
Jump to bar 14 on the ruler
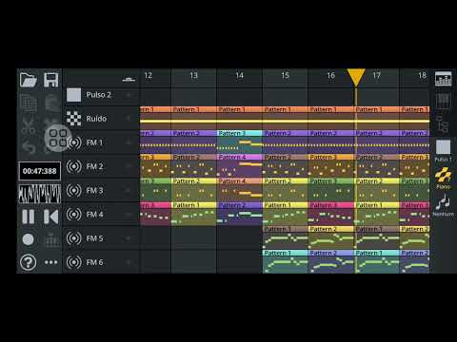239,75
